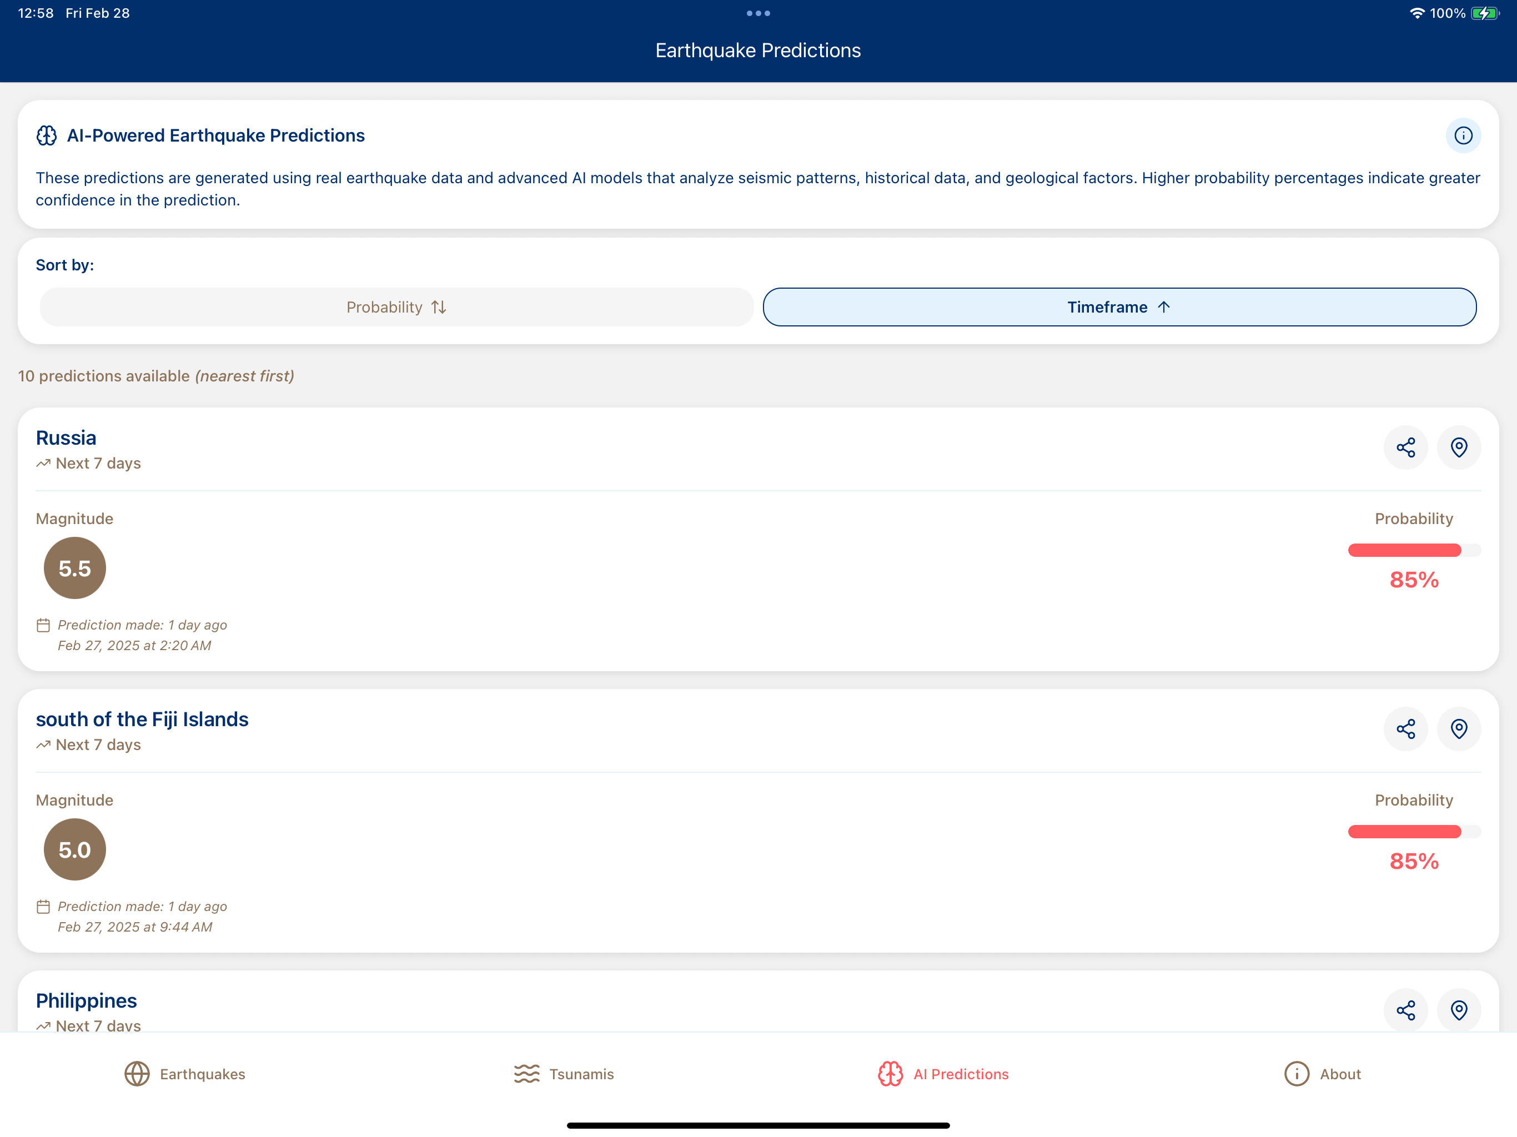Screen dimensions: 1517x1137
Task: Tap the trend icon under Russia
Action: (43, 463)
